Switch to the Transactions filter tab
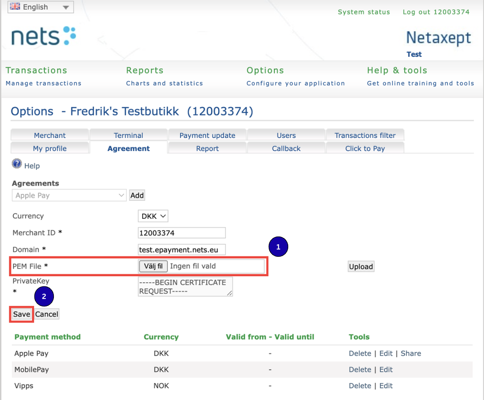 (x=365, y=135)
